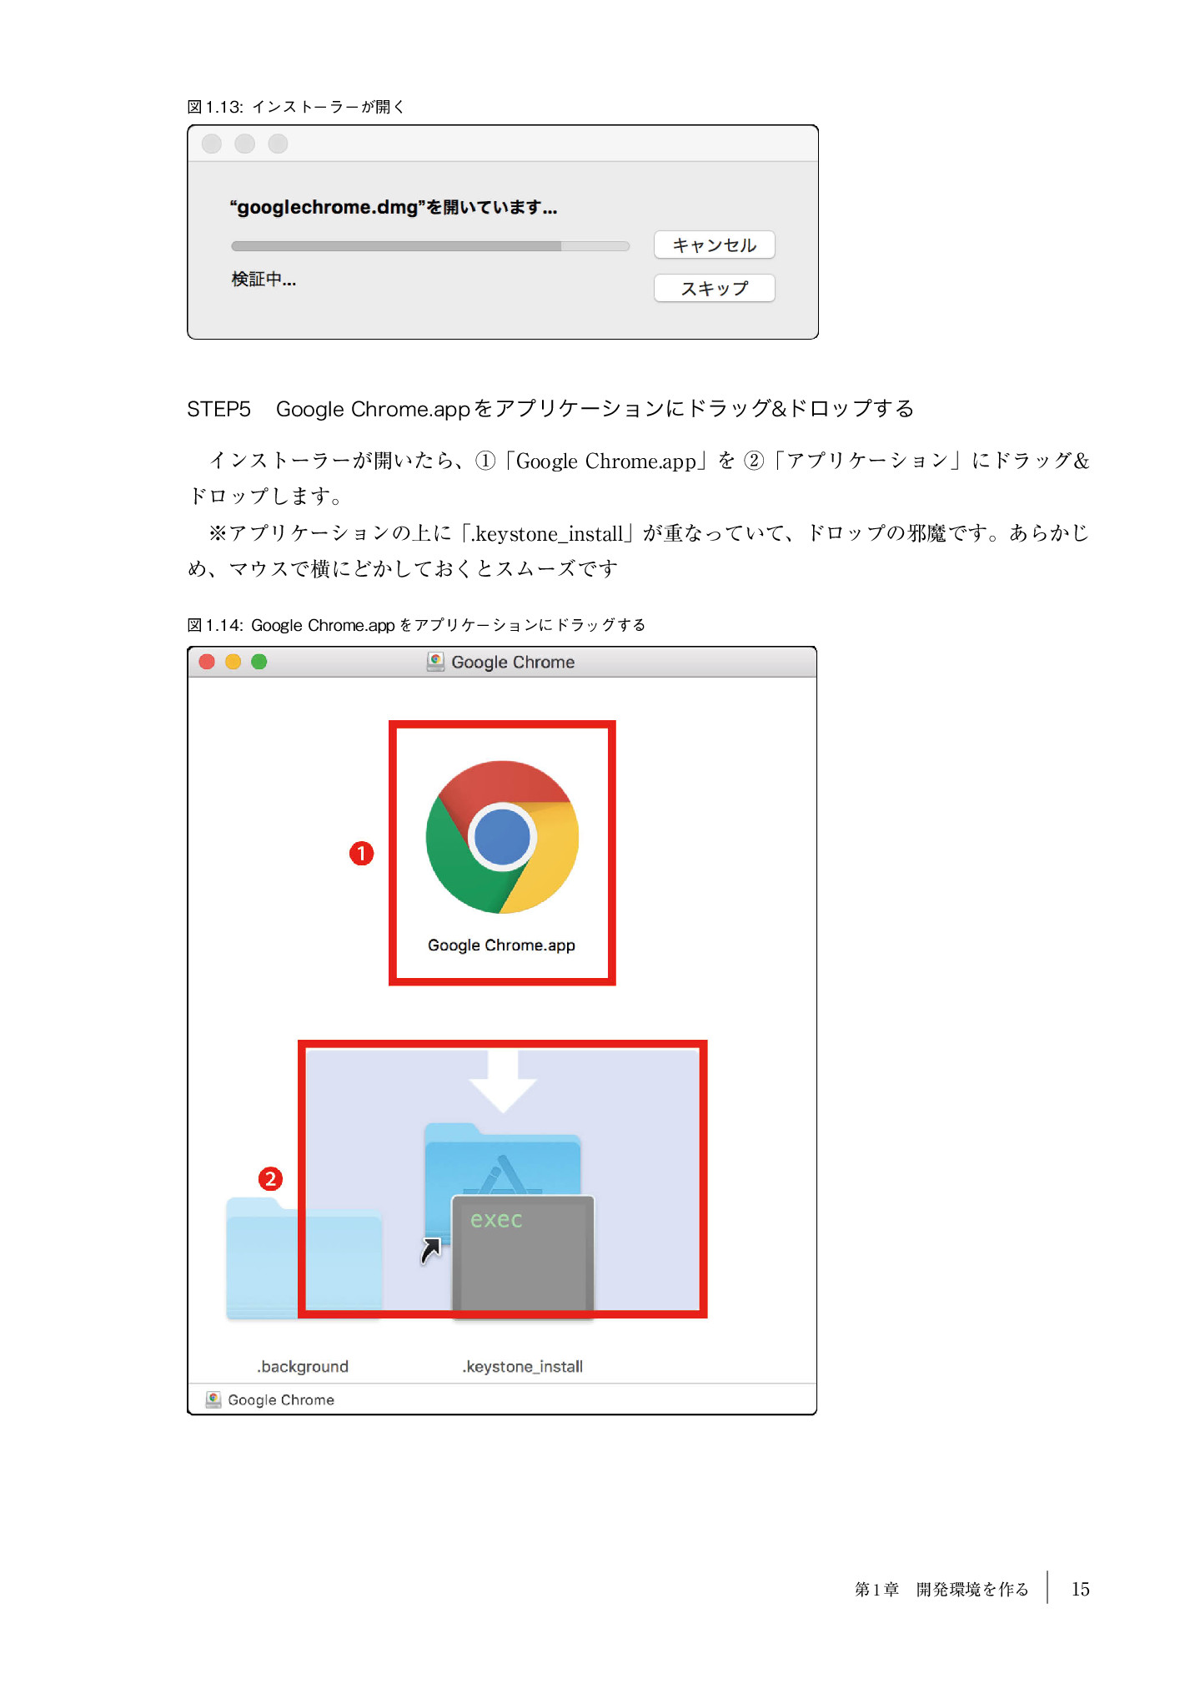Click the red circled number 2 marker
1195x1689 pixels.
point(270,1179)
